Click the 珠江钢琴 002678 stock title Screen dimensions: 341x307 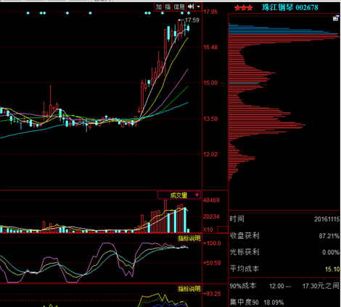290,7
